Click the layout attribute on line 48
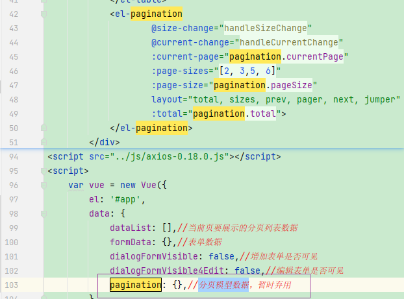Image resolution: width=404 pixels, height=299 pixels. pos(167,99)
